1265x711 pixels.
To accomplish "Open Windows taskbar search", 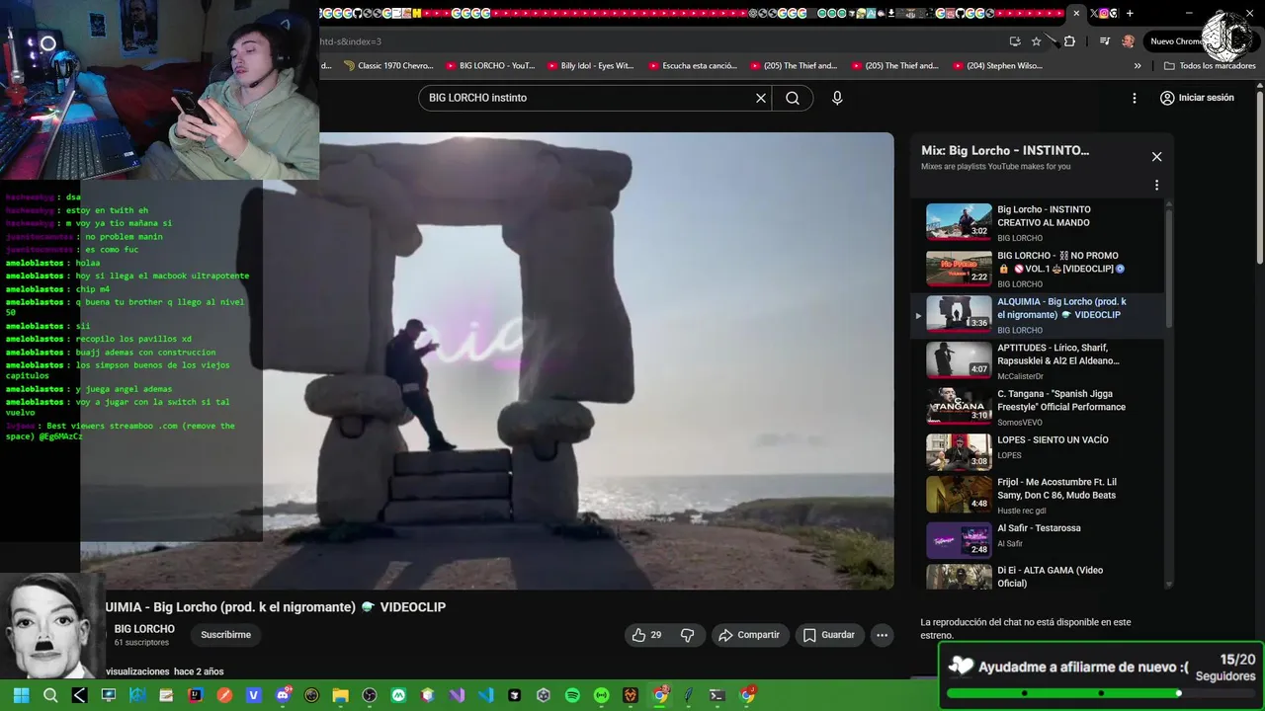I will (50, 695).
